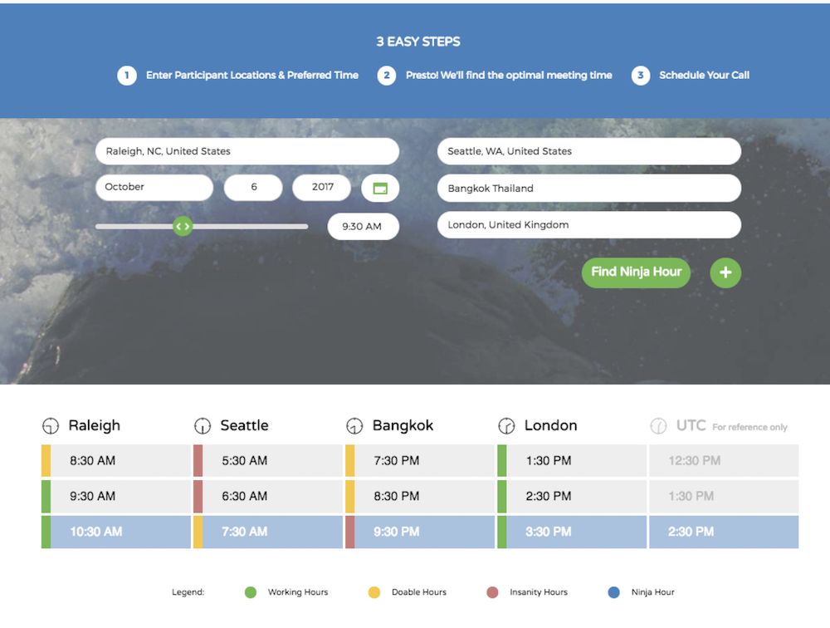Click the clock icon beside Bangkok
Viewport: 830px width, 628px height.
pos(354,426)
